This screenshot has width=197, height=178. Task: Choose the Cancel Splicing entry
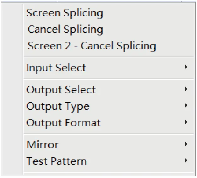(x=65, y=30)
